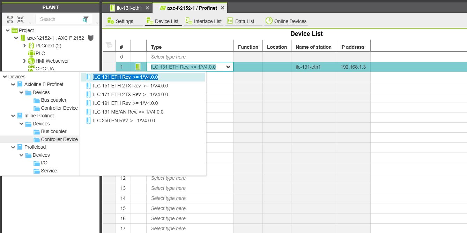
Task: Open the type dropdown arrow in row 1
Action: (x=229, y=67)
